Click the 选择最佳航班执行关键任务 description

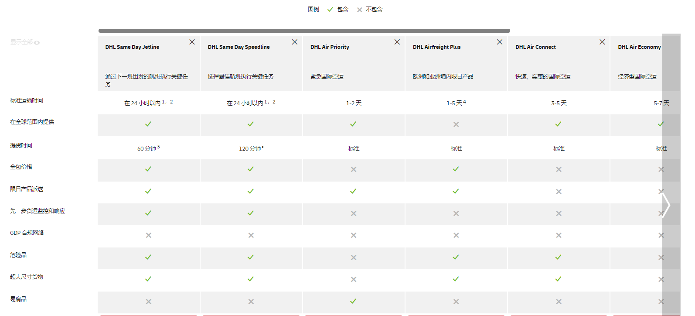241,76
